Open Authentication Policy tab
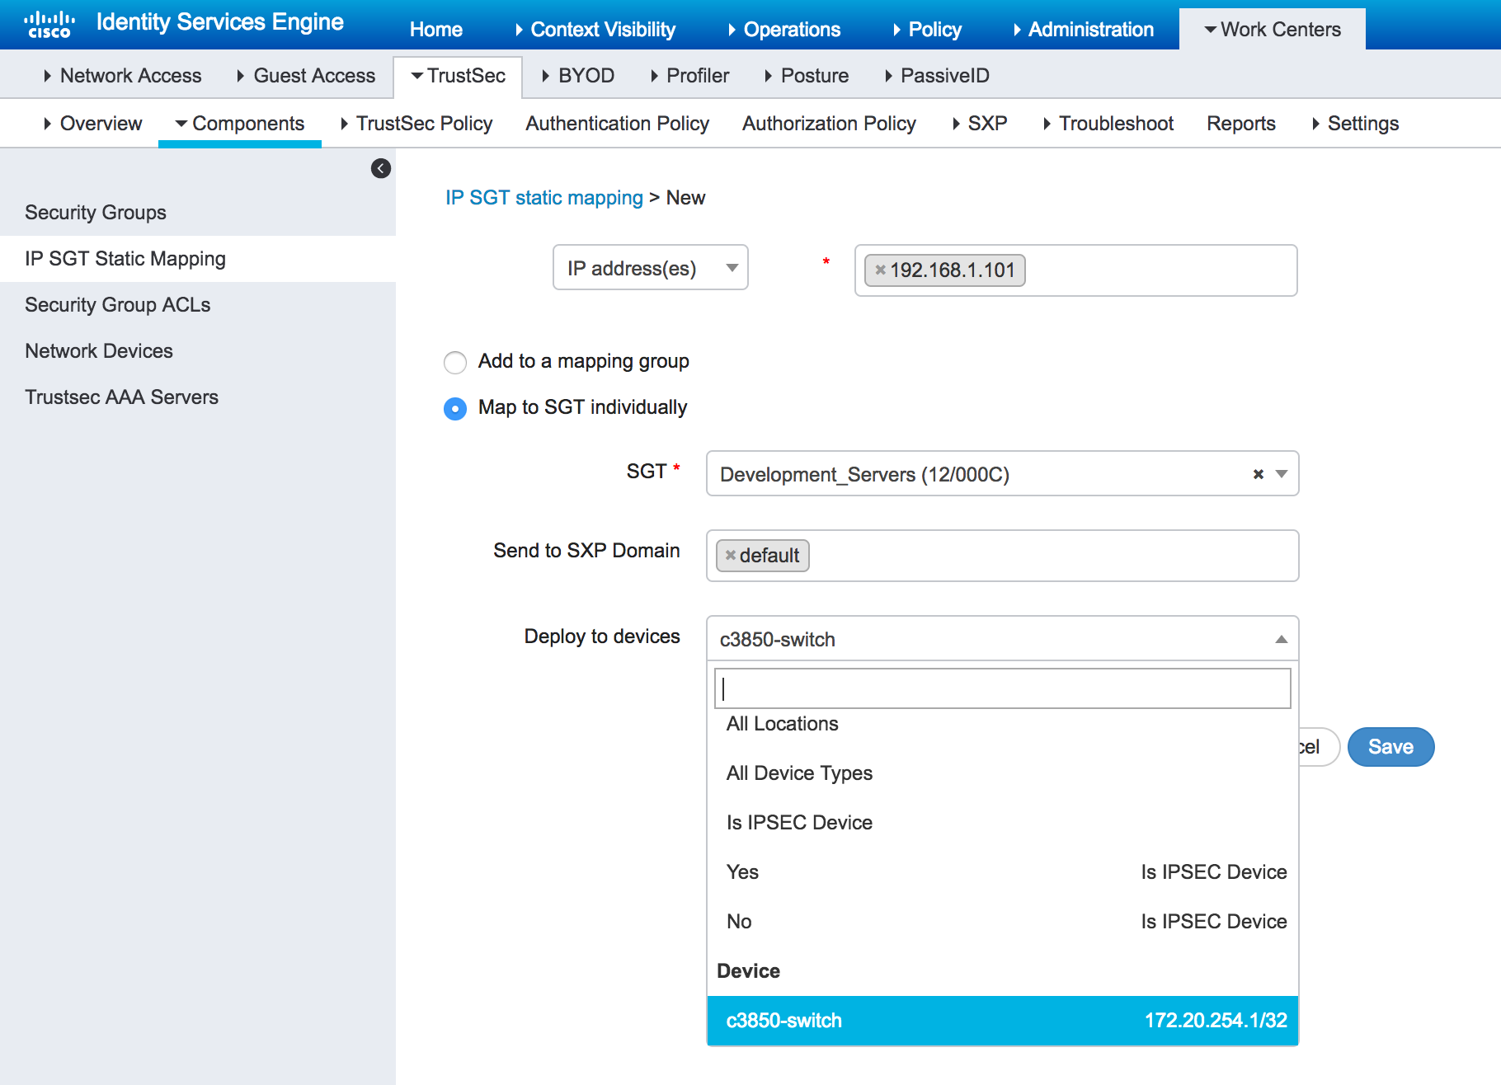Image resolution: width=1501 pixels, height=1085 pixels. [x=617, y=124]
